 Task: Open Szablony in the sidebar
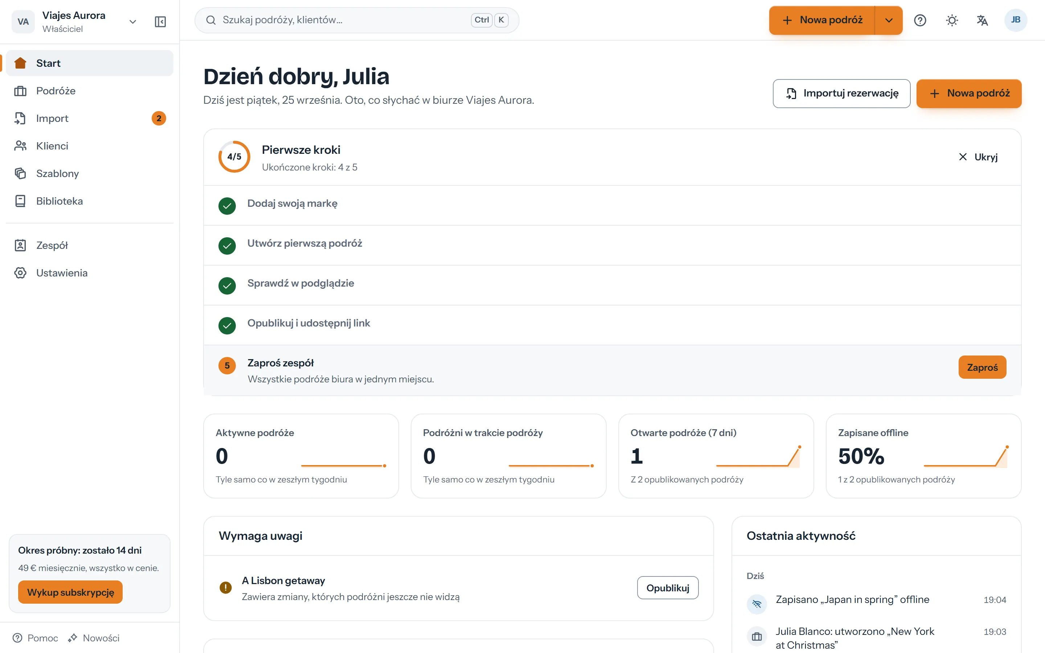tap(90, 174)
